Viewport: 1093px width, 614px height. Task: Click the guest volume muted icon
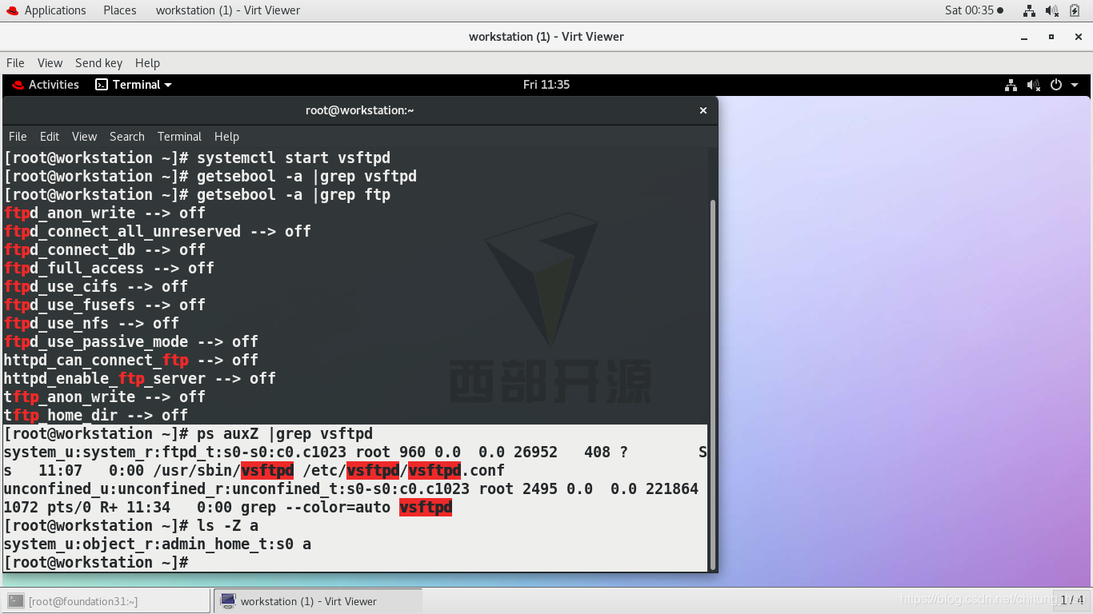point(1033,85)
